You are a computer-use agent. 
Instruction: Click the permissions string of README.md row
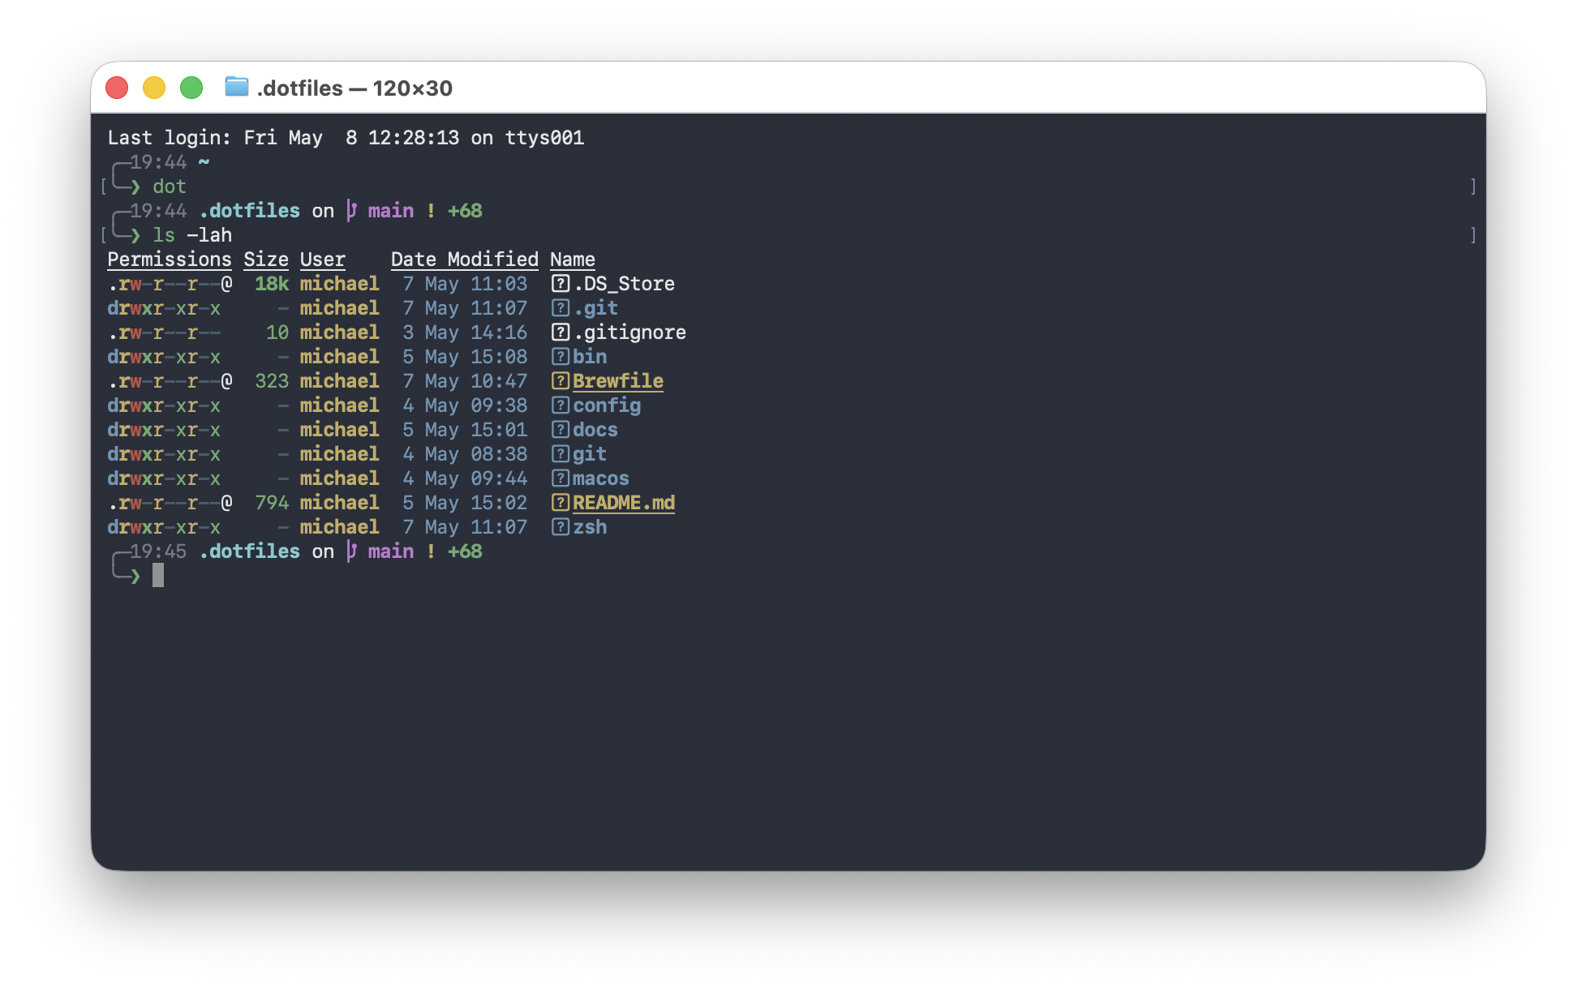tap(170, 503)
